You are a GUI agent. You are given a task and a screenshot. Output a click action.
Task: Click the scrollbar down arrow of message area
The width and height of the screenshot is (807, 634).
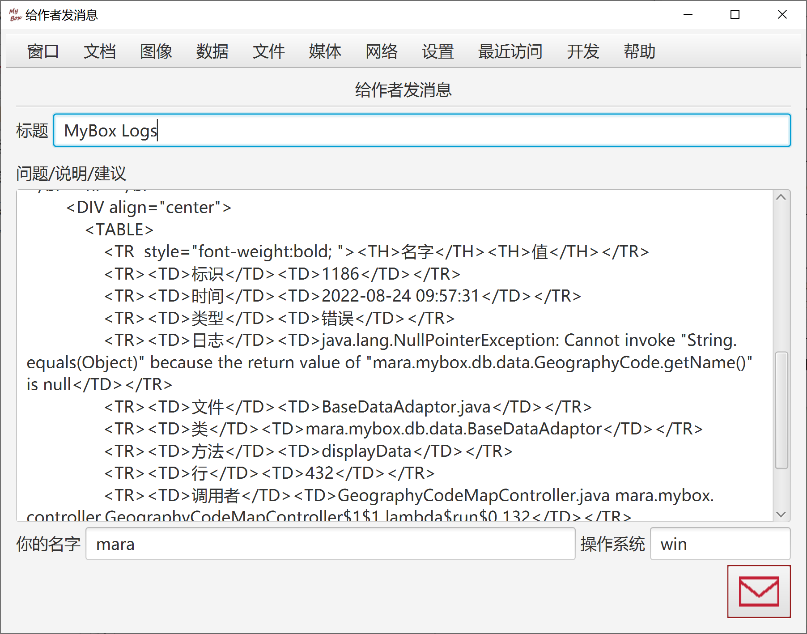click(x=781, y=514)
